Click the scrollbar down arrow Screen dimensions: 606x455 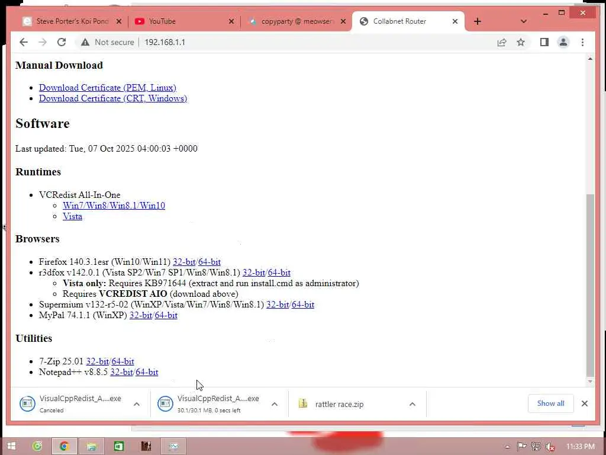pos(590,382)
